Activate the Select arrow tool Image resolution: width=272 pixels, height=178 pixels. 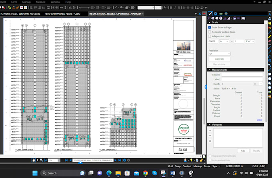38,160
